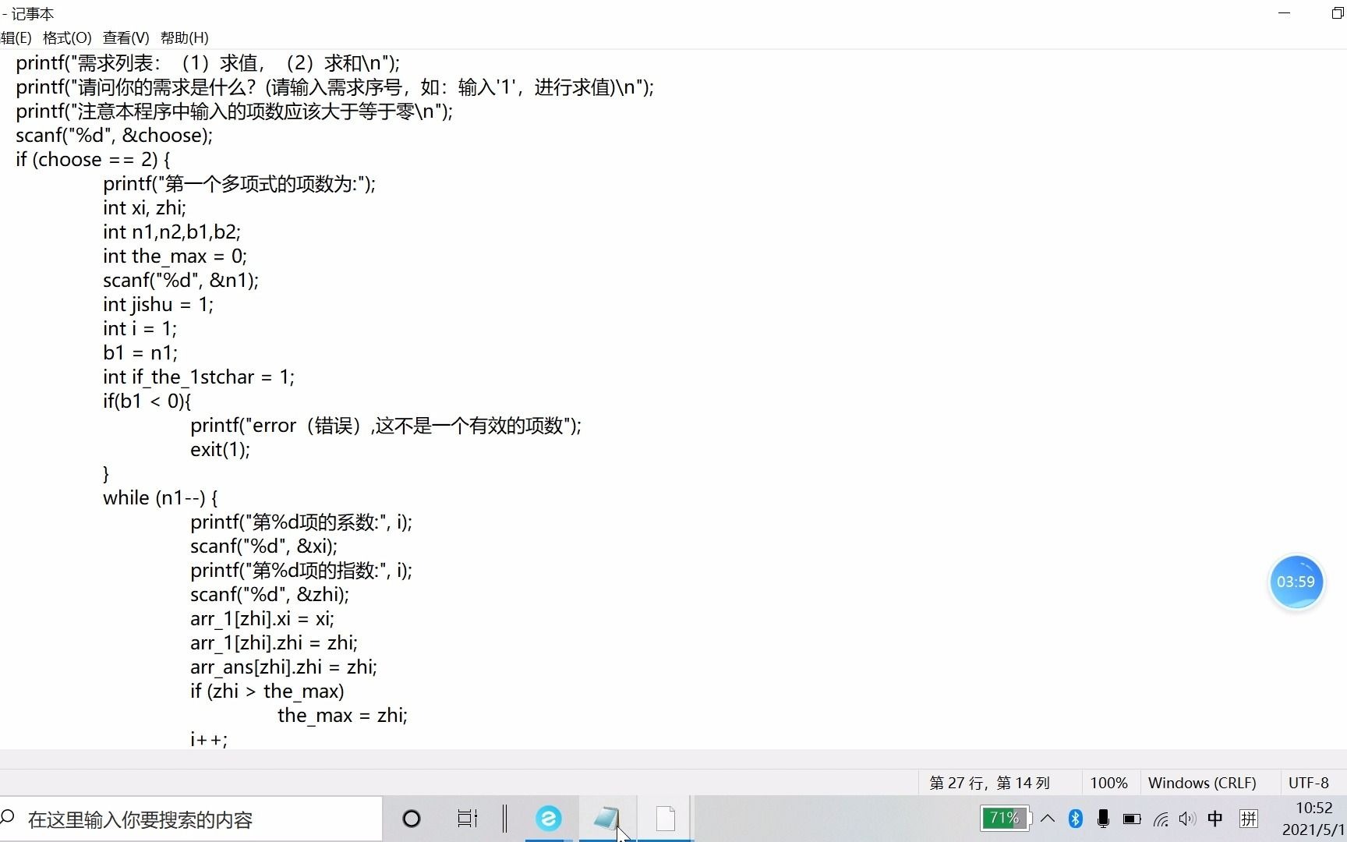This screenshot has height=842, width=1347.
Task: Click the line scanf("%d", &n1);
Action: coord(181,280)
